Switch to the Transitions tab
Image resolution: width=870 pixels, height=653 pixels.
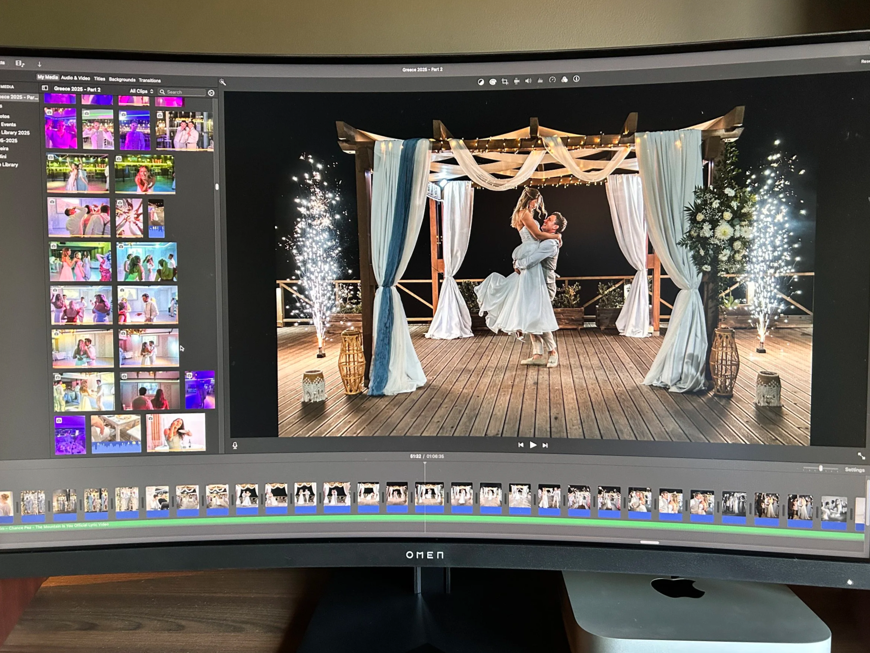click(150, 79)
